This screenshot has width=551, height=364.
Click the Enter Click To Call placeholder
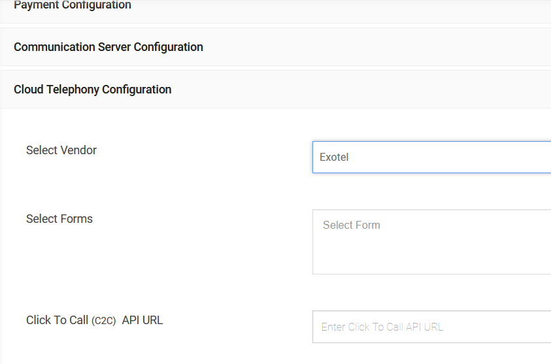point(382,327)
